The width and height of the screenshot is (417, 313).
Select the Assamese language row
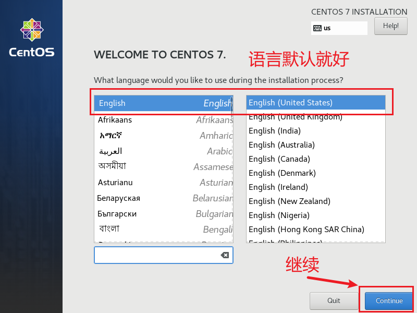tap(164, 167)
